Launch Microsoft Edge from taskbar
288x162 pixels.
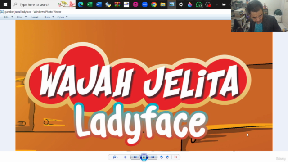81,4
